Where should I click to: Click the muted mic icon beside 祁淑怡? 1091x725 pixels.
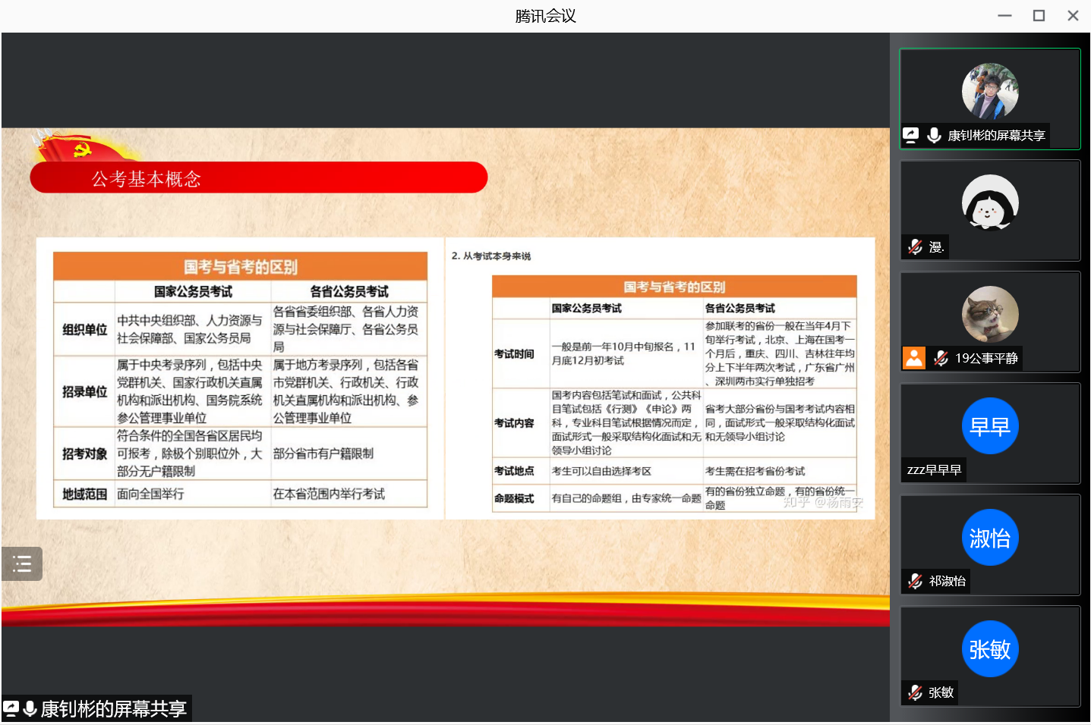tap(916, 581)
